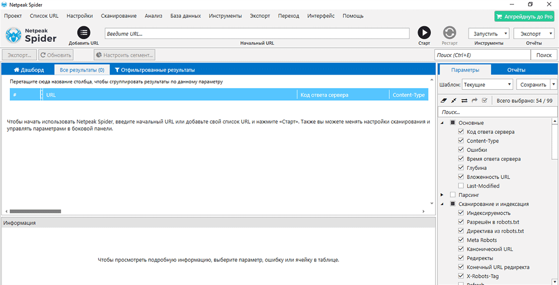Toggle Вложенность URL checkbox
The width and height of the screenshot is (559, 285).
tap(461, 177)
